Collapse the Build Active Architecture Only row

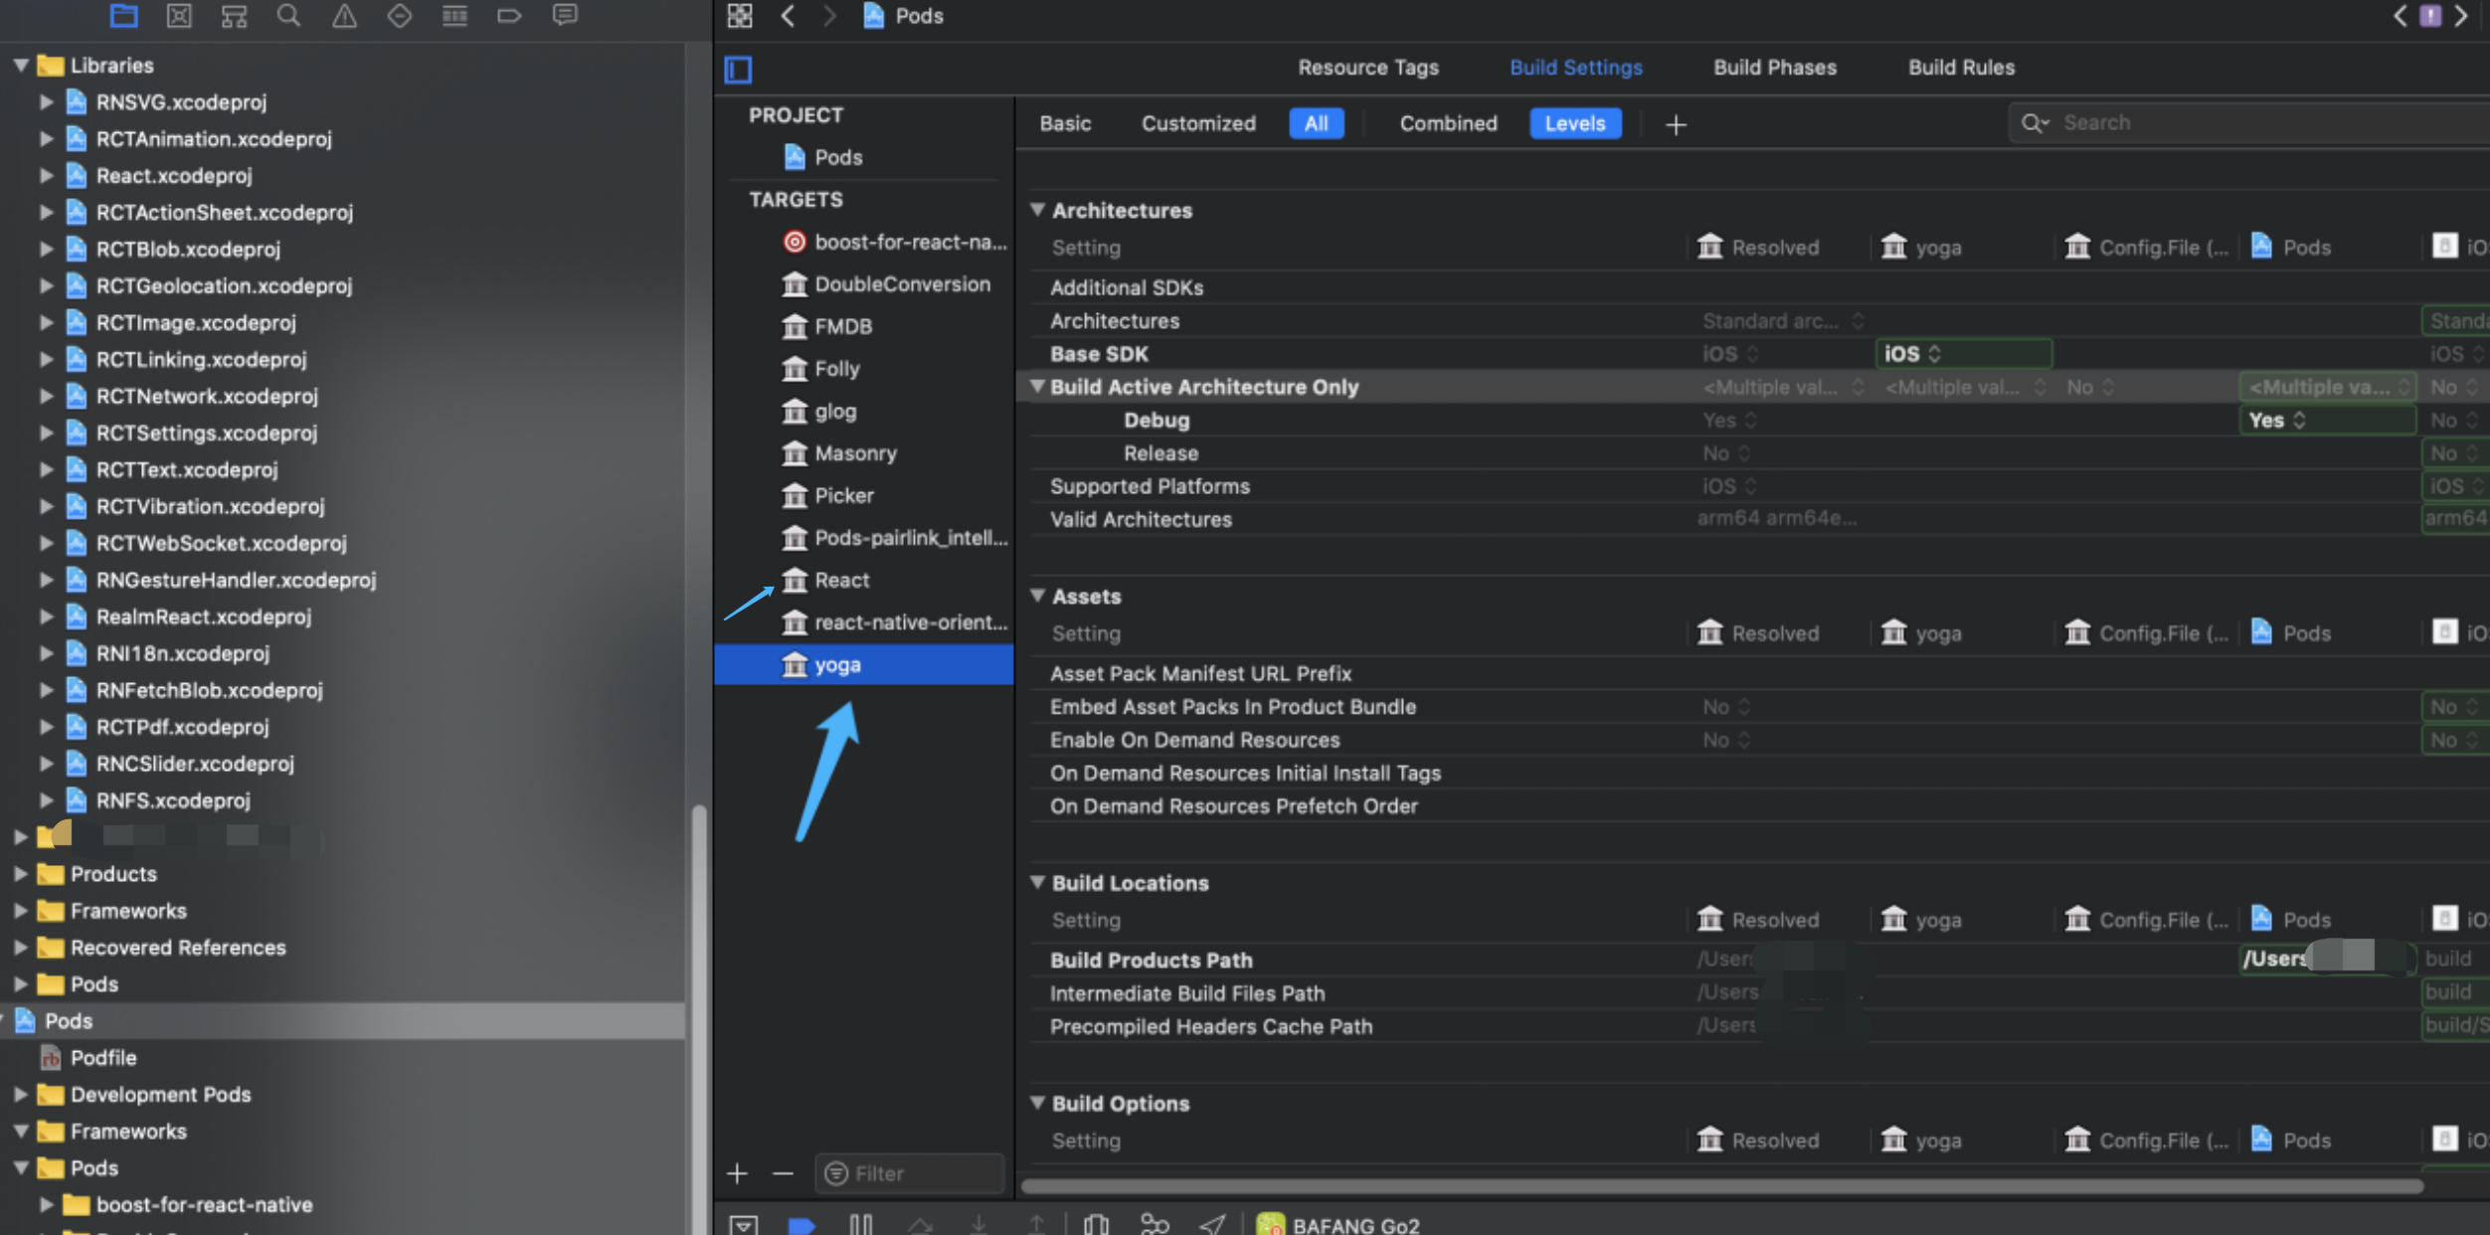pyautogui.click(x=1037, y=387)
